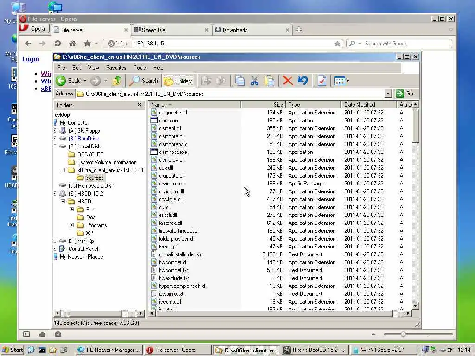Click the Opera Back arrow

pyautogui.click(x=28, y=44)
